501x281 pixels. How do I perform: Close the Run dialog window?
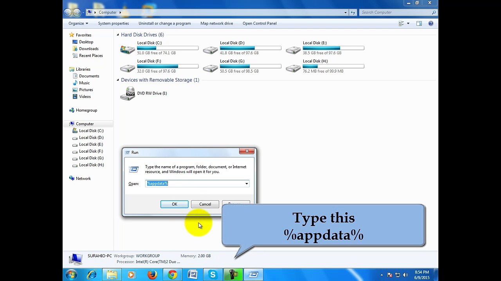(x=247, y=151)
